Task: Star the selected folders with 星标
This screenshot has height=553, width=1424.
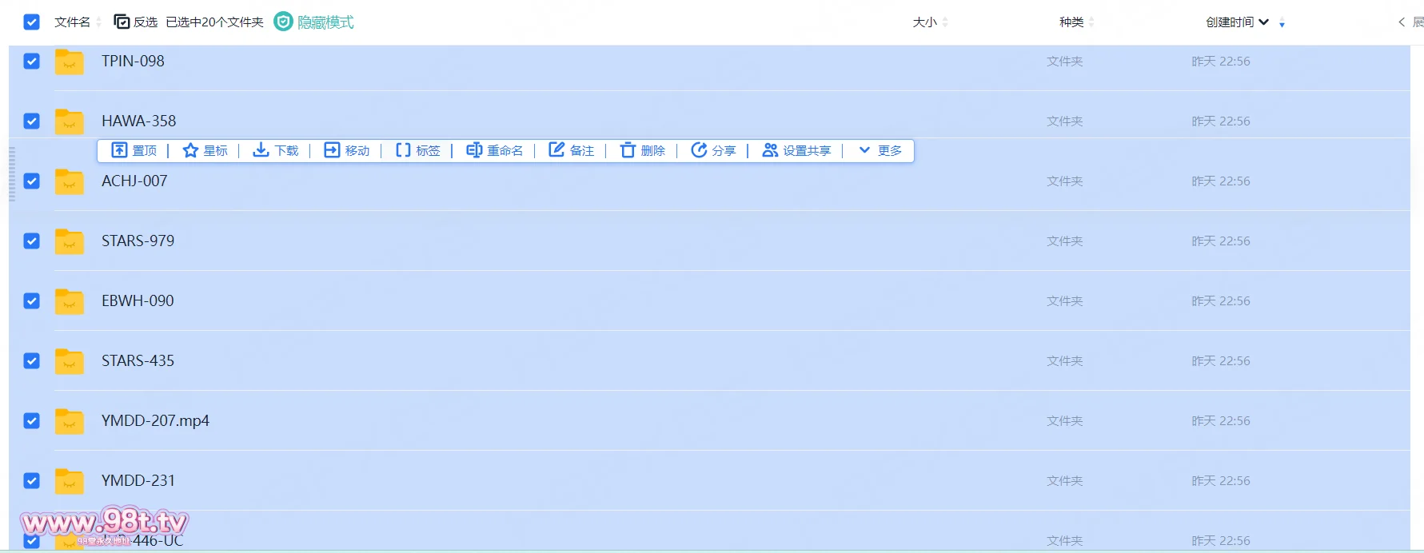Action: coord(190,150)
